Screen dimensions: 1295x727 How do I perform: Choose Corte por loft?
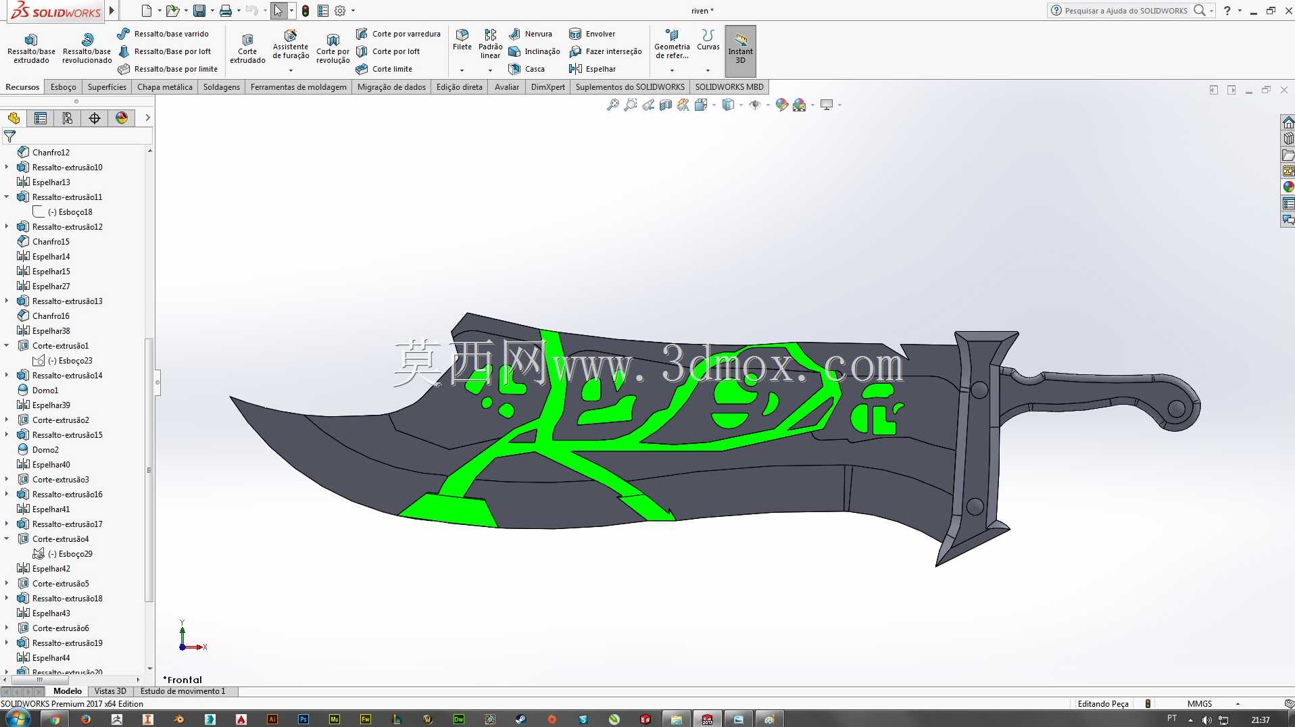[388, 51]
